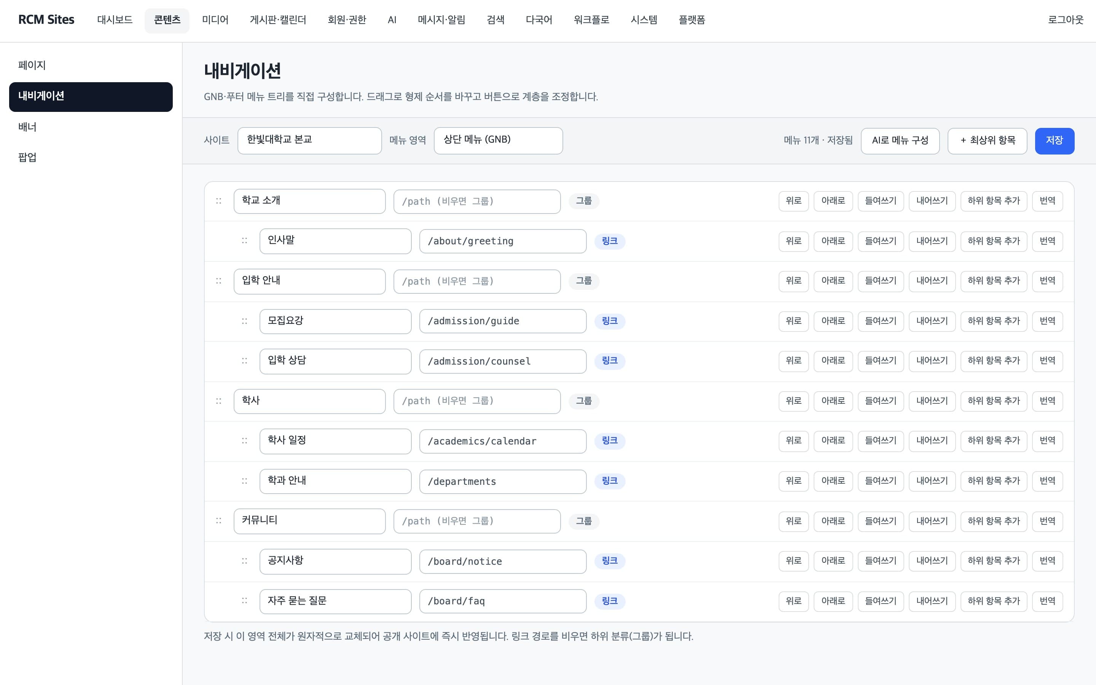This screenshot has width=1096, height=685.
Task: Select 배너 in the sidebar
Action: point(91,127)
